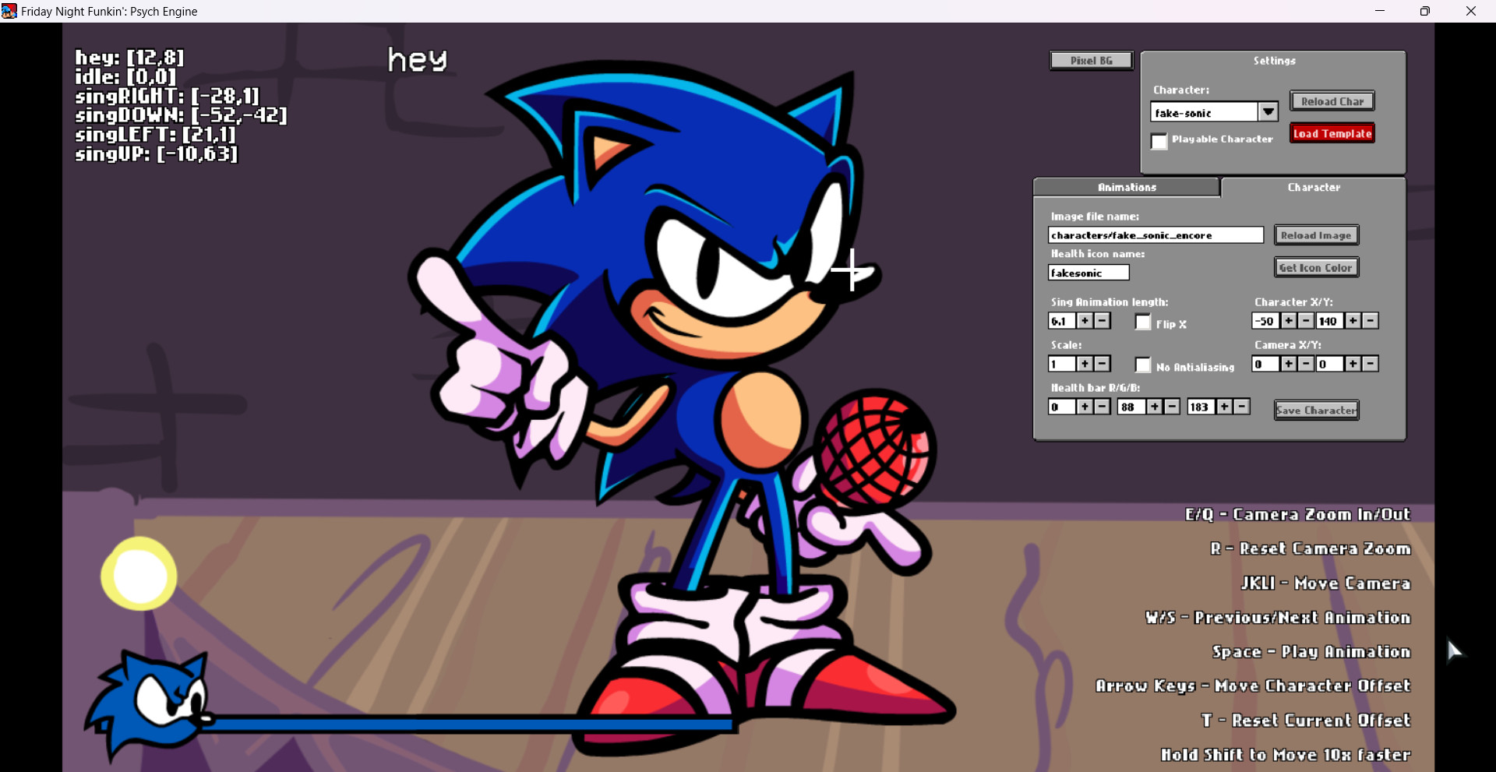
Task: Increase the Health bar green value of 88
Action: coord(1155,406)
